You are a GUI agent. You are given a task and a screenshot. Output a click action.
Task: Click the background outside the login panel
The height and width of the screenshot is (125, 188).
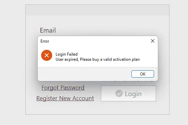179,60
